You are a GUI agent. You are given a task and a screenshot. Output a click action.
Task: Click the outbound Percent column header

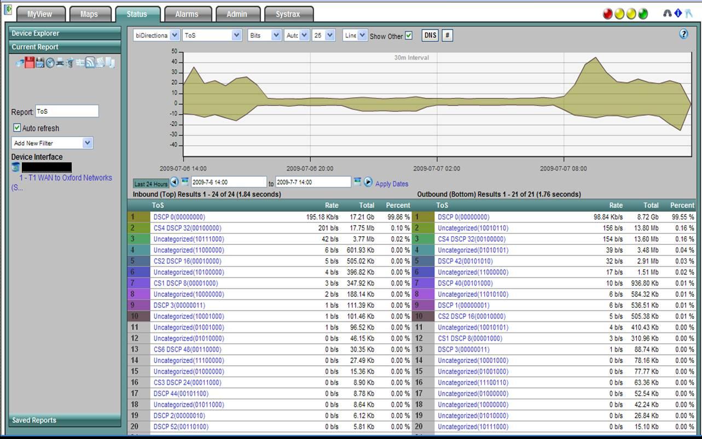682,206
